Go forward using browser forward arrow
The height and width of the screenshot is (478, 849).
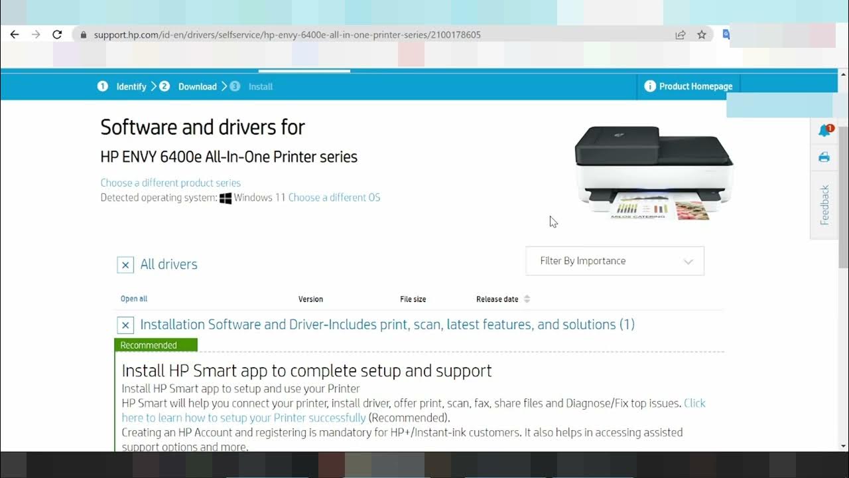coord(36,35)
